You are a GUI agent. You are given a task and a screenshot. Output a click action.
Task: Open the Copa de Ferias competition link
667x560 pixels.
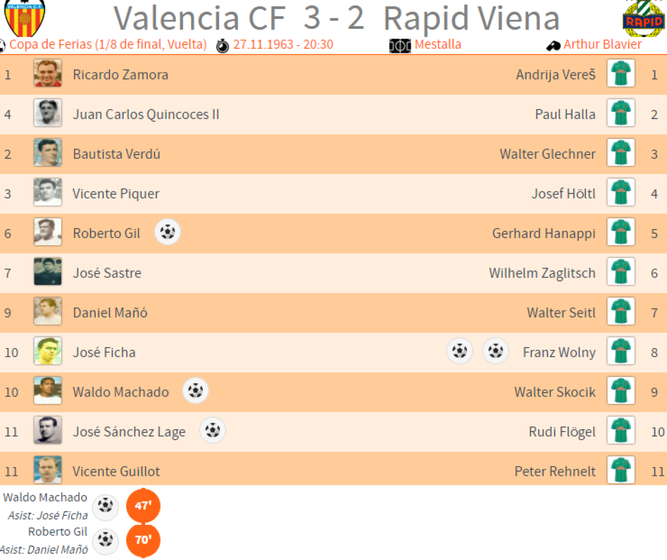(108, 44)
